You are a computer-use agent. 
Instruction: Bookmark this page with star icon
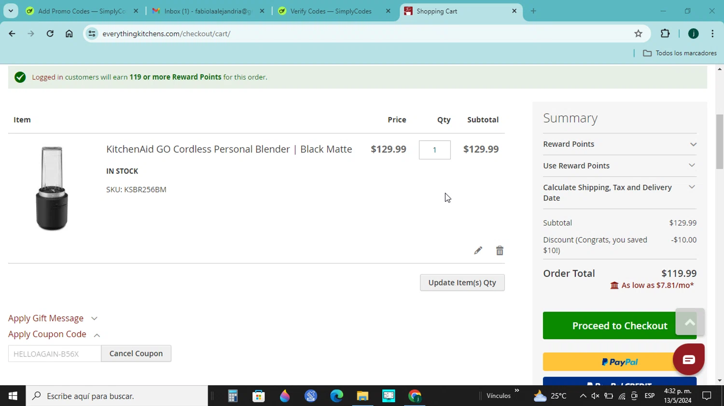point(638,34)
